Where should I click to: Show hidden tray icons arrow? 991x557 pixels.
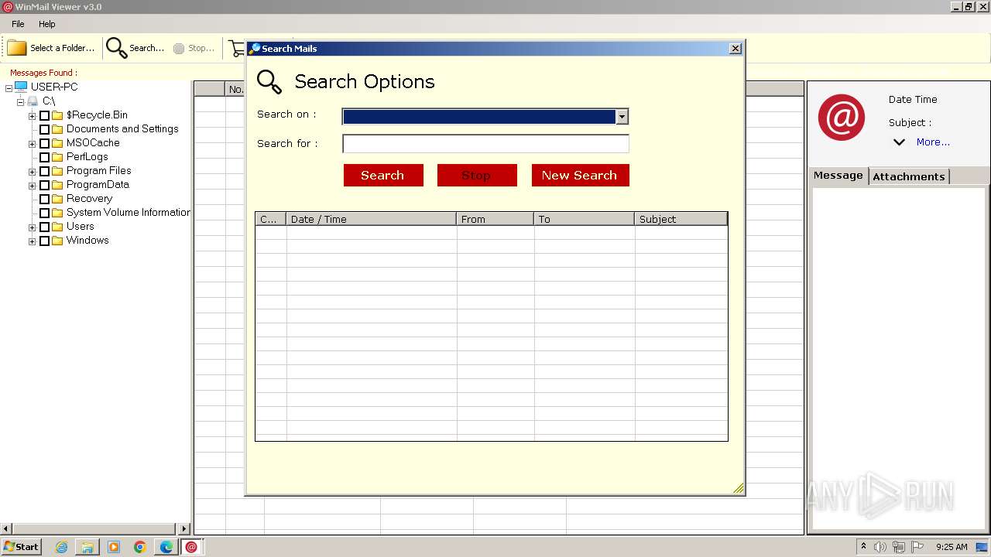(863, 546)
